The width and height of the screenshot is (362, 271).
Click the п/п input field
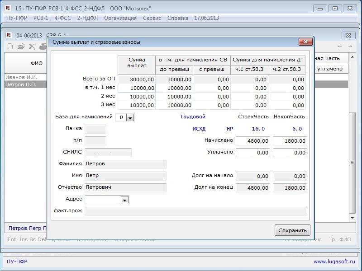pyautogui.click(x=95, y=140)
